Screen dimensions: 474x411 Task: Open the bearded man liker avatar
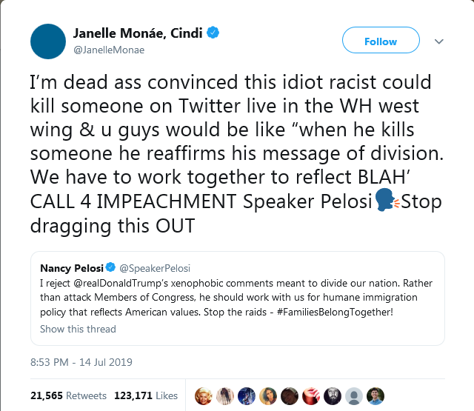click(x=333, y=395)
